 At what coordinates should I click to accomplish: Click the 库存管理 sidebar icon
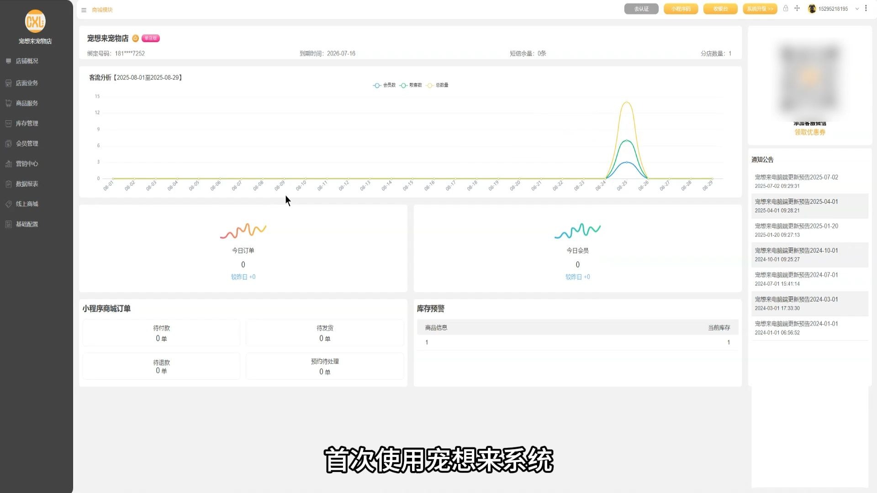8,123
